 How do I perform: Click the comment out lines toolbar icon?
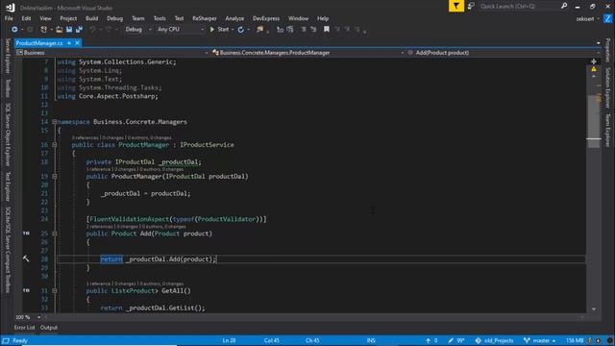pos(304,30)
